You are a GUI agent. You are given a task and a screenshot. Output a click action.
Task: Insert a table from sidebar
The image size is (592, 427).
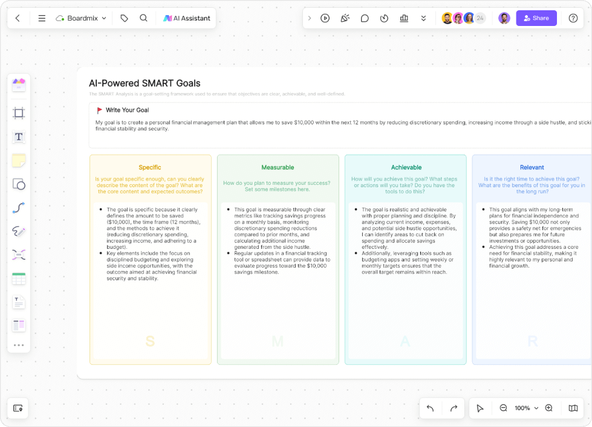[x=19, y=279]
